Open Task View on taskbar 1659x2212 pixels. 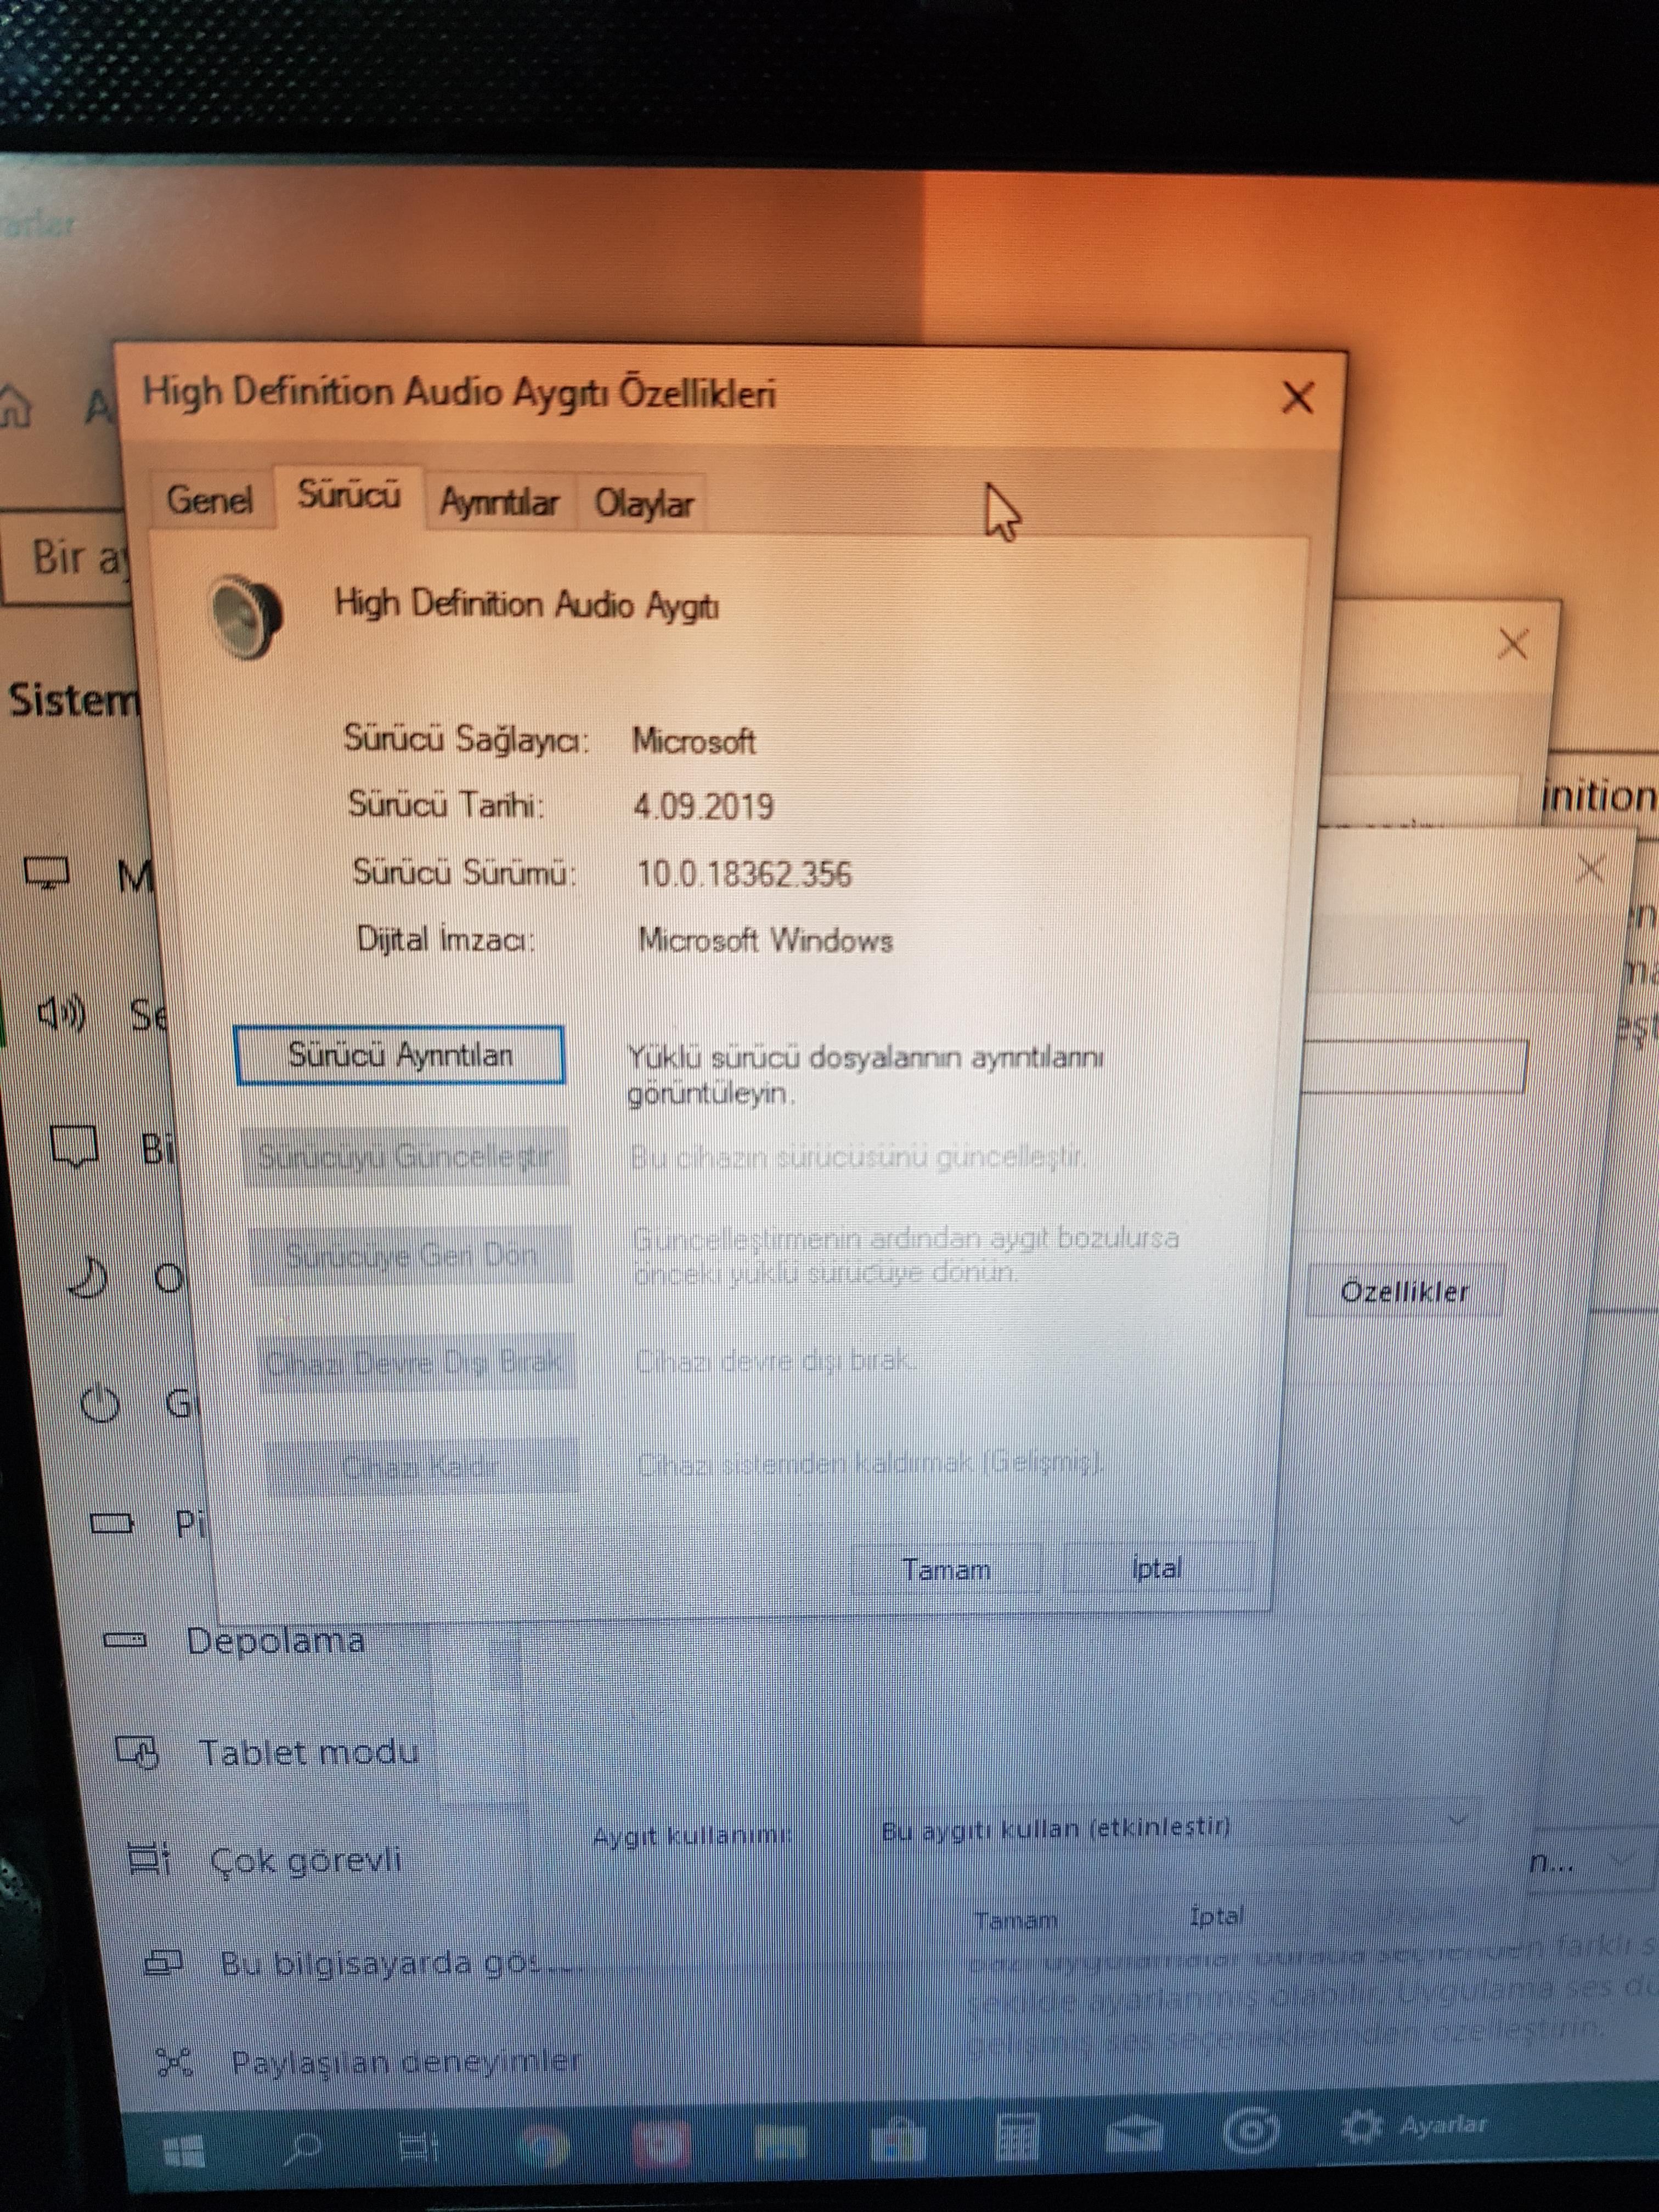[x=418, y=2146]
